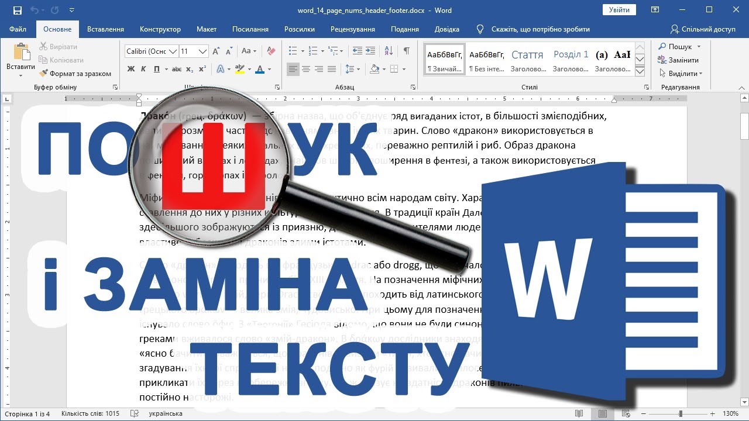The width and height of the screenshot is (749, 421).
Task: Click the paragraph shading paint bucket icon
Action: tap(374, 69)
